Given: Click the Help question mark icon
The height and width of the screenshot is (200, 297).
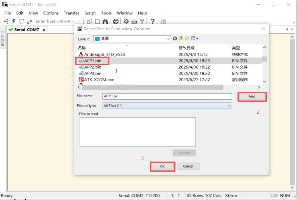Looking at the screenshot, I should (x=152, y=21).
